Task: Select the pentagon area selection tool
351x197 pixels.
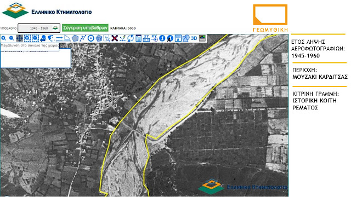Action: 99,38
